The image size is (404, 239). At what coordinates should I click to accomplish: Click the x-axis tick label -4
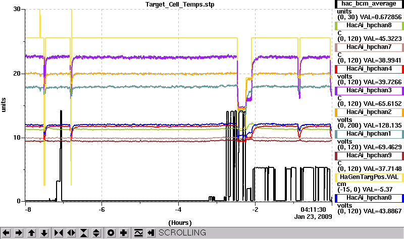178,210
